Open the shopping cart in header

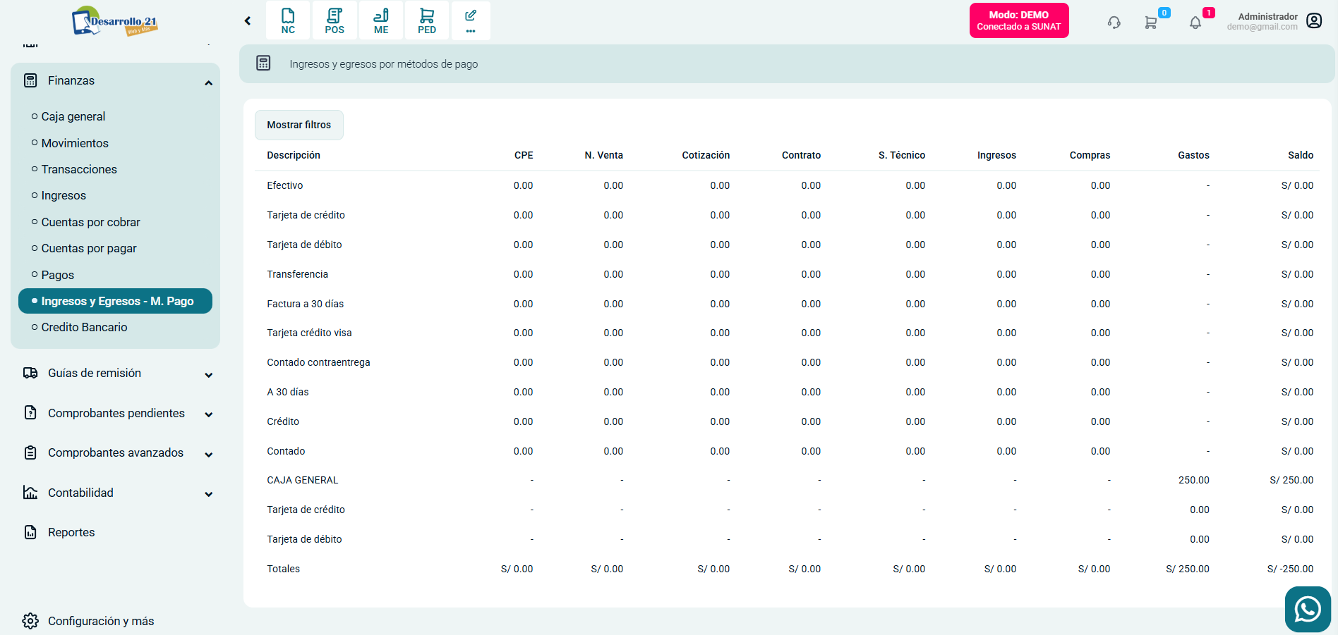click(1151, 23)
